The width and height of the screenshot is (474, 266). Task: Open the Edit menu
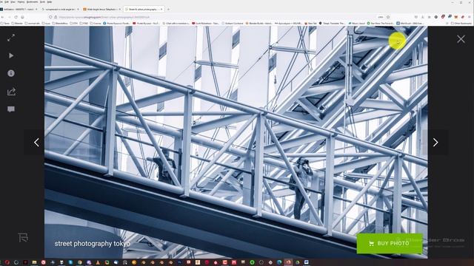click(7, 1)
